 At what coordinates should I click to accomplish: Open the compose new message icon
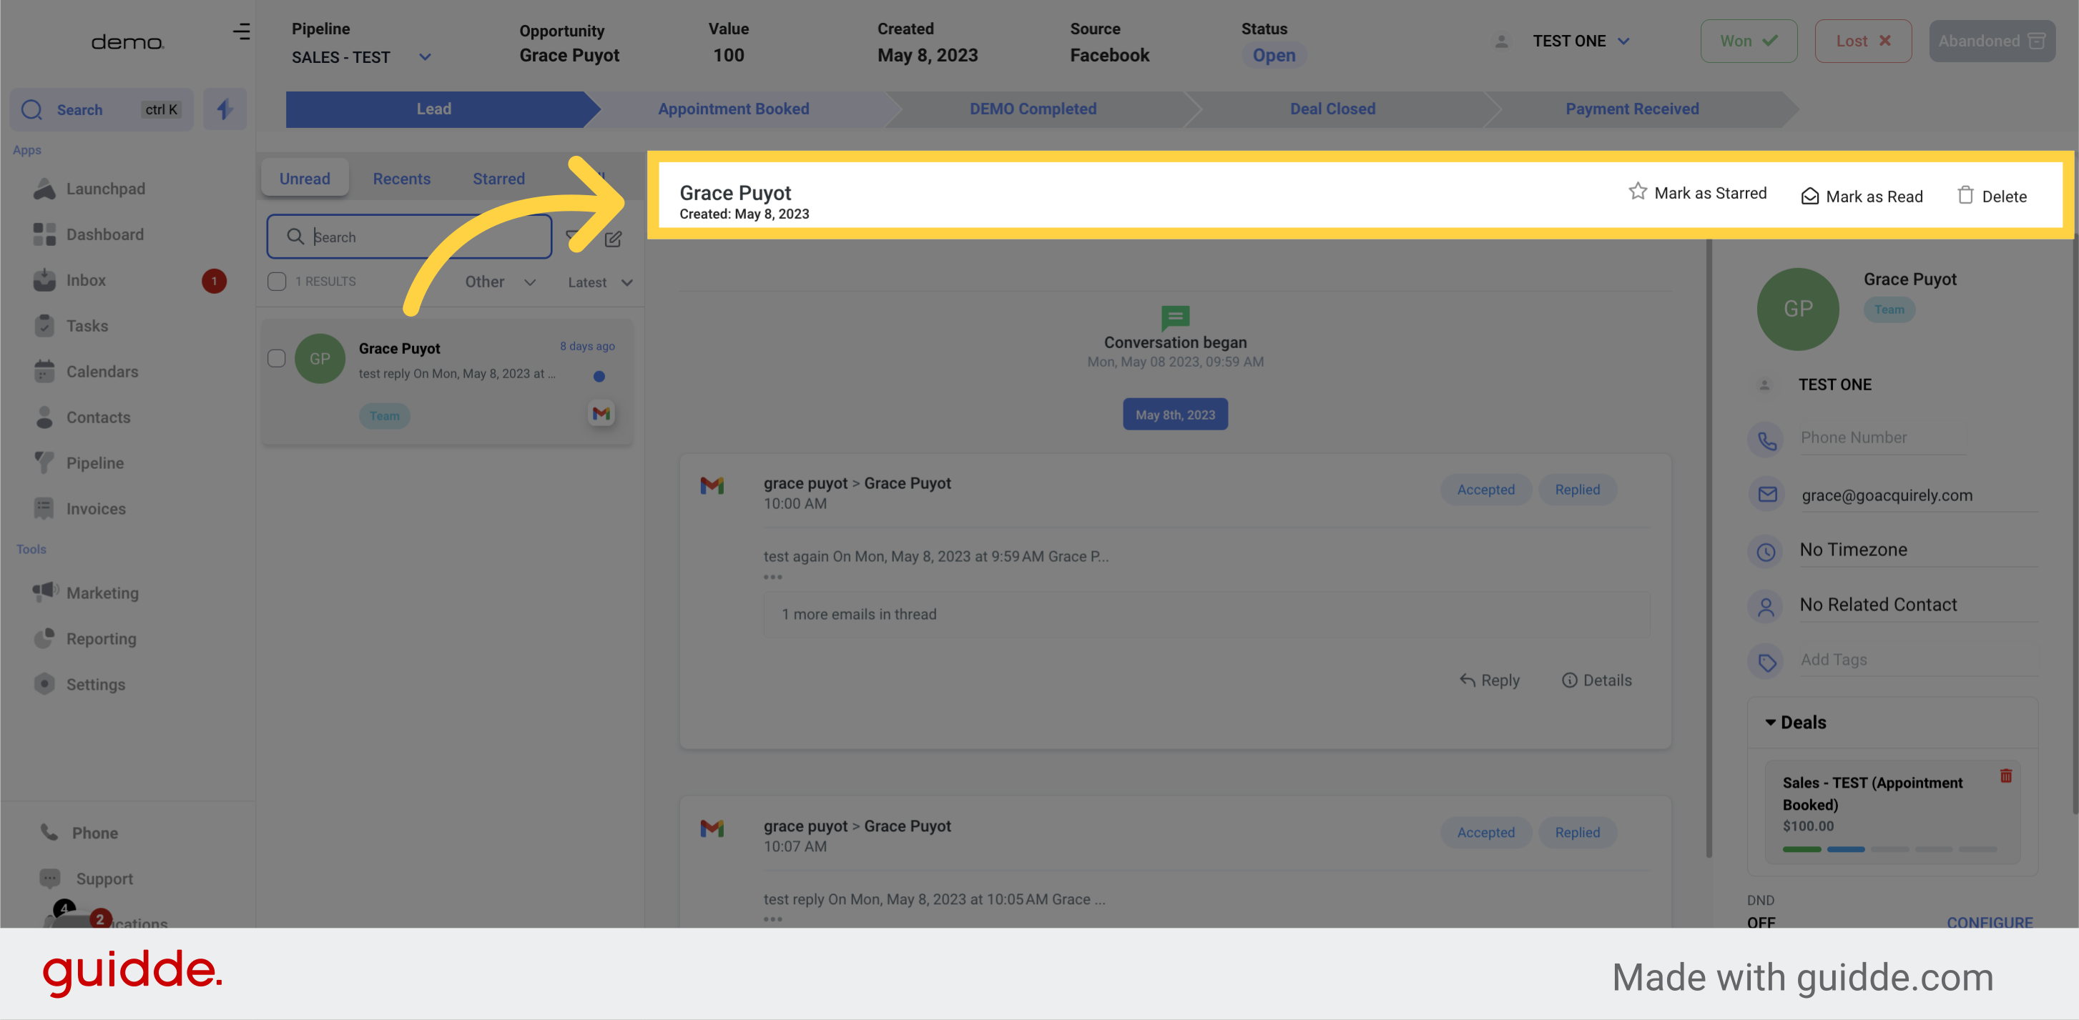(x=614, y=238)
